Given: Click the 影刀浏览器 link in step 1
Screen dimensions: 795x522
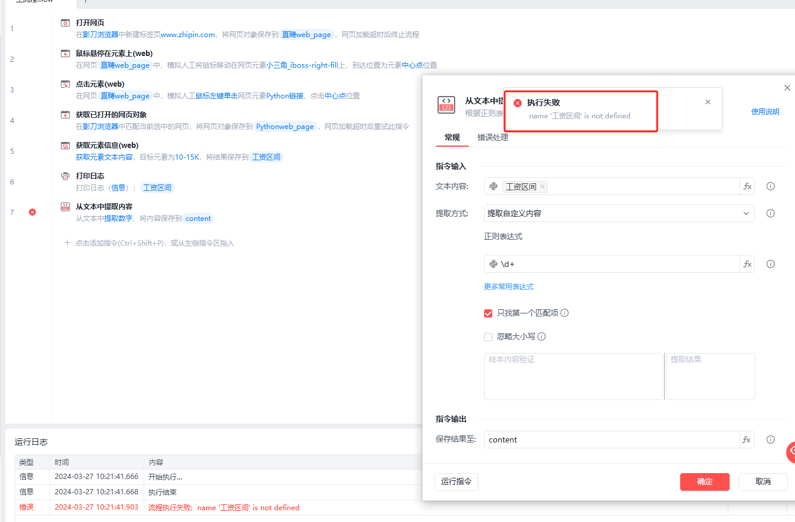Looking at the screenshot, I should (100, 35).
